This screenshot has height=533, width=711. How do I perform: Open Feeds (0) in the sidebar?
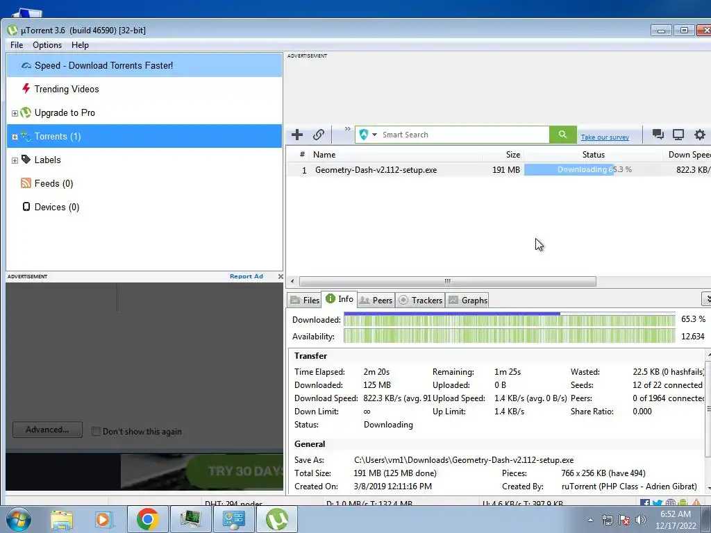[x=144, y=183]
